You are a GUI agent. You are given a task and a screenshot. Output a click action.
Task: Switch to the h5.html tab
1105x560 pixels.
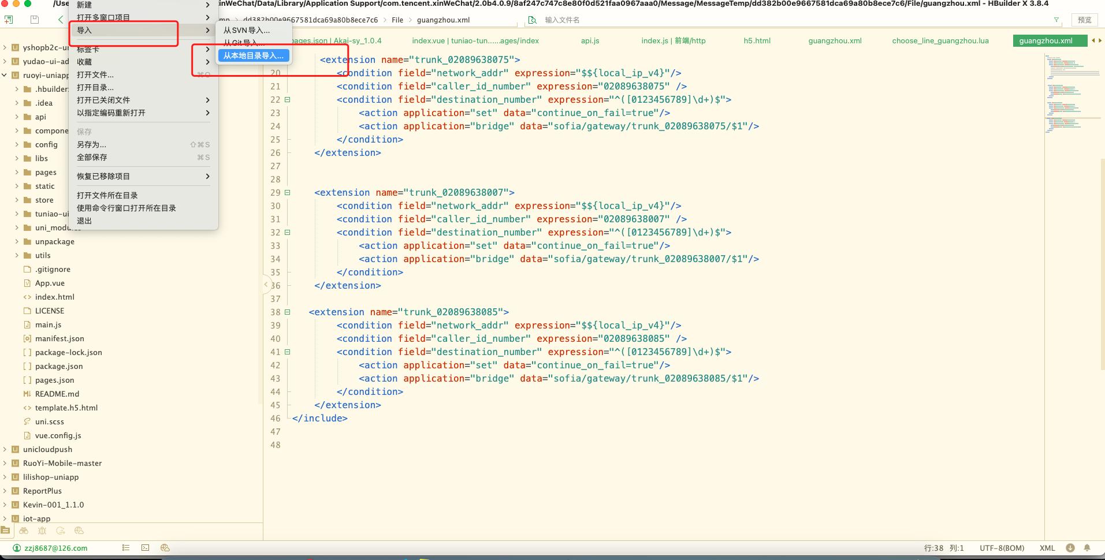(x=757, y=40)
